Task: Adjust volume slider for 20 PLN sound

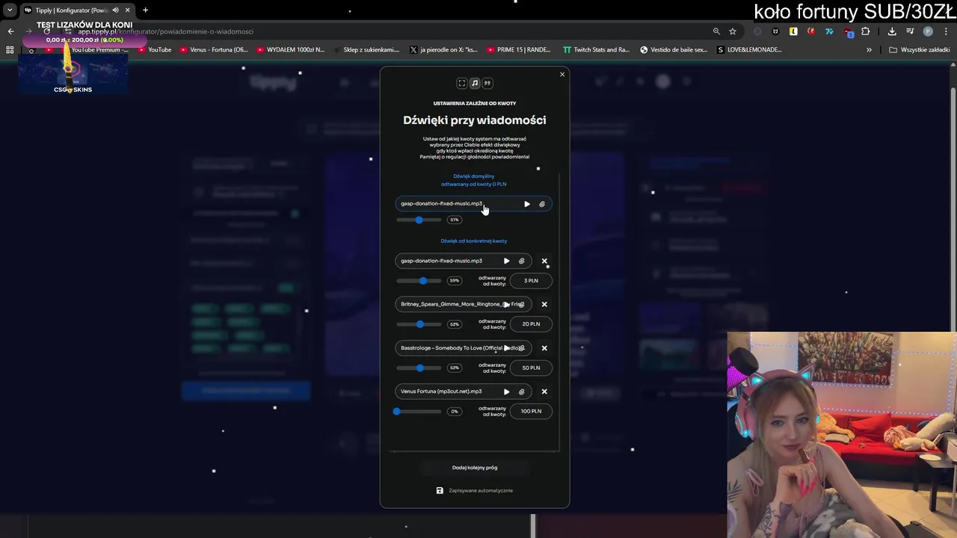Action: pyautogui.click(x=419, y=324)
